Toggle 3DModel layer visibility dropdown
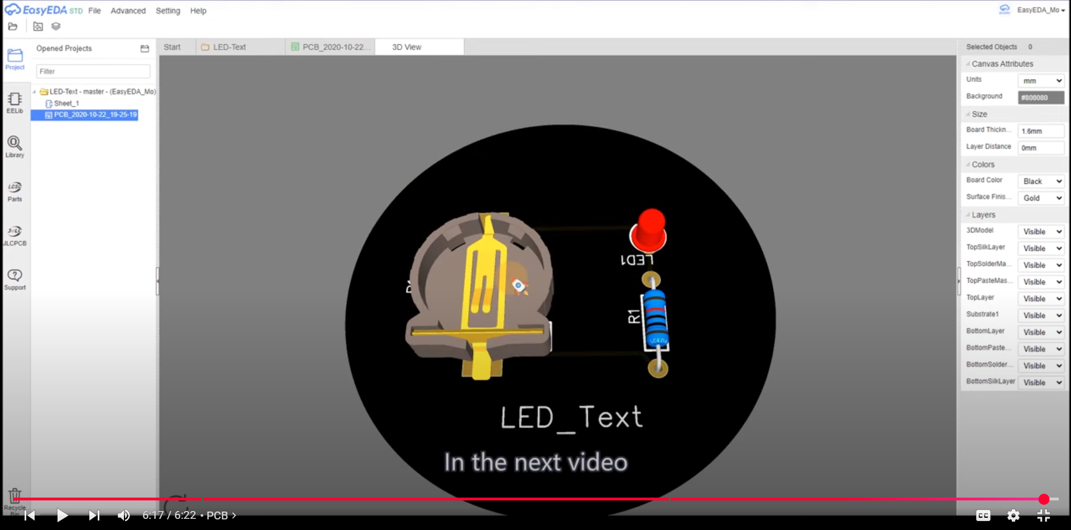The width and height of the screenshot is (1071, 530). click(x=1041, y=232)
